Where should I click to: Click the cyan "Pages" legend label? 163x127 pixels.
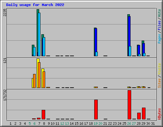pyautogui.click(x=159, y=39)
